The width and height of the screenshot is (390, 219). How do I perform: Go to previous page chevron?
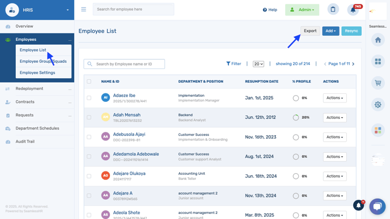click(x=325, y=64)
